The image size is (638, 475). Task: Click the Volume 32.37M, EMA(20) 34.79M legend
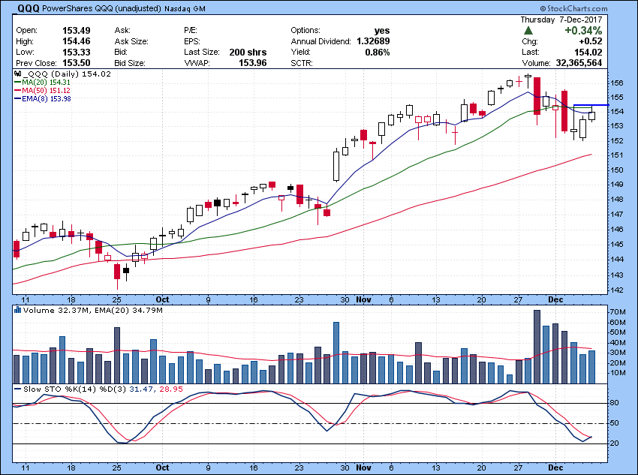click(93, 311)
